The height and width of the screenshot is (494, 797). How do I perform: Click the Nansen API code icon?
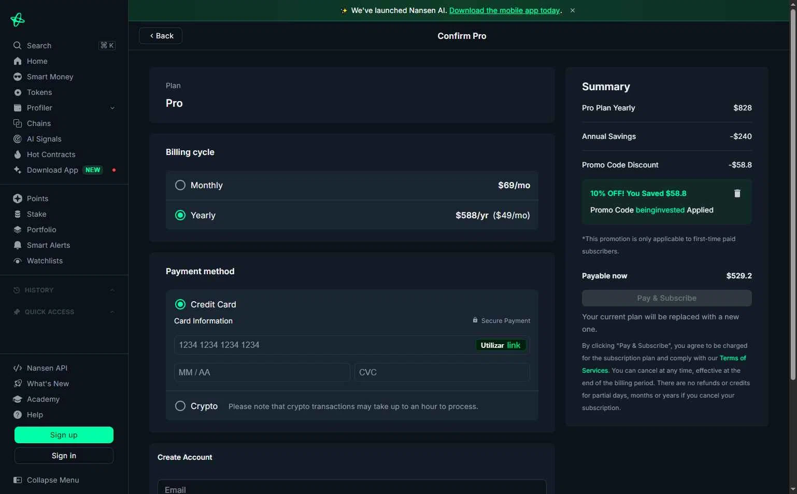pos(18,368)
